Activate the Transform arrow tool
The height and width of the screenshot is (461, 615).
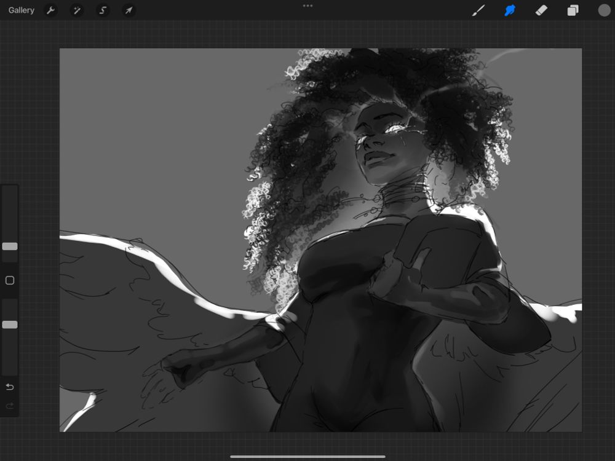pos(129,10)
